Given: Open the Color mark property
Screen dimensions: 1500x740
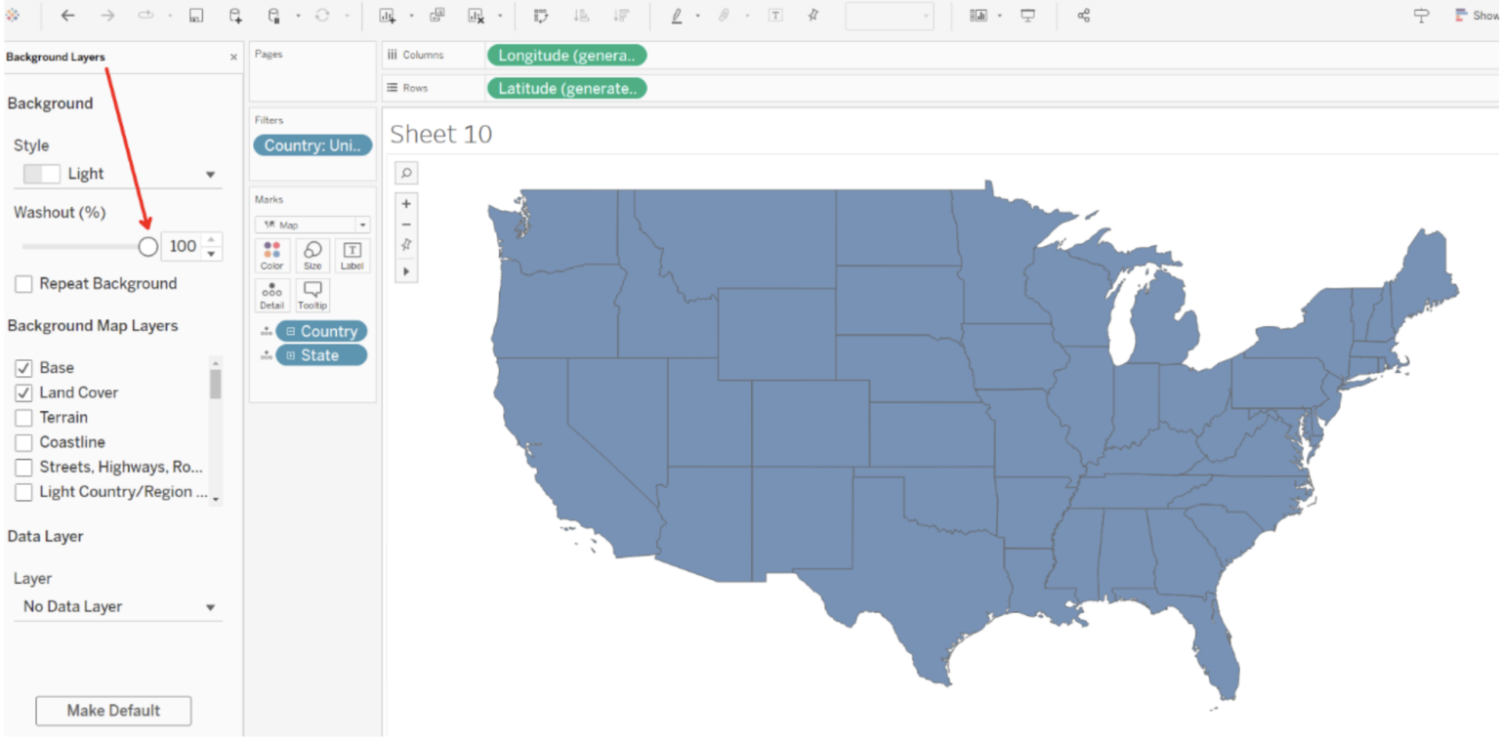Looking at the screenshot, I should pyautogui.click(x=271, y=256).
